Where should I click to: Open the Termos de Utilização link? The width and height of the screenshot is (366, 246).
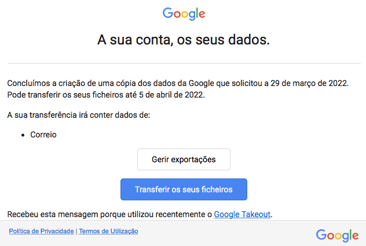[108, 231]
